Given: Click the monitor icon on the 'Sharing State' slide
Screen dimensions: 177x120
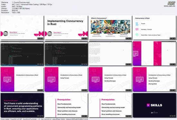Looking at the screenshot, I should click(140, 80).
